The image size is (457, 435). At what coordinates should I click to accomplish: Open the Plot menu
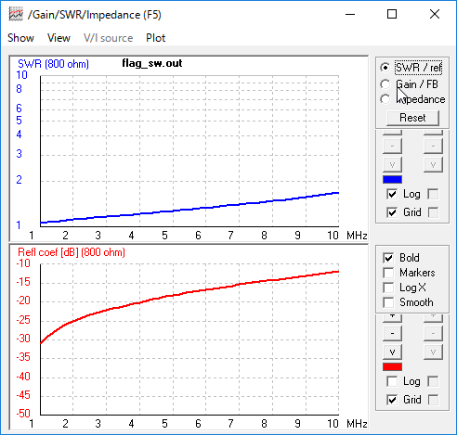[x=156, y=38]
